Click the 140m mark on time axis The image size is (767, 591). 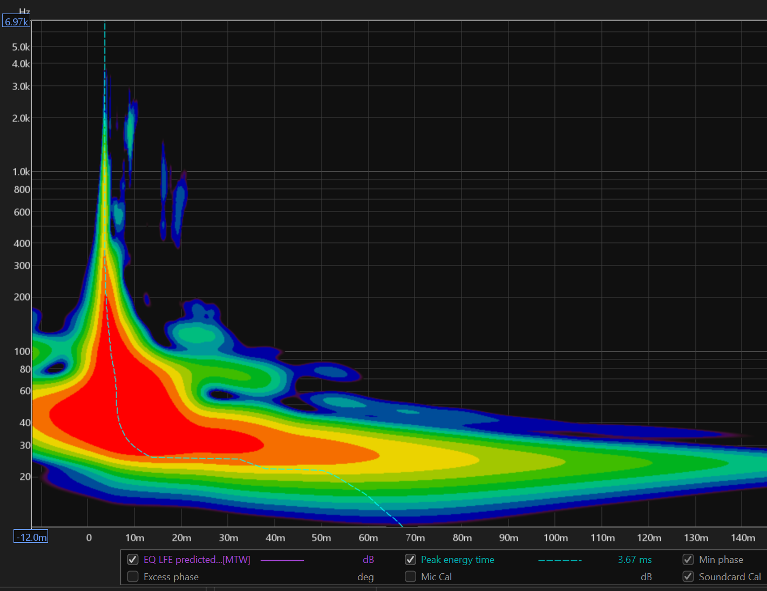[x=743, y=538]
